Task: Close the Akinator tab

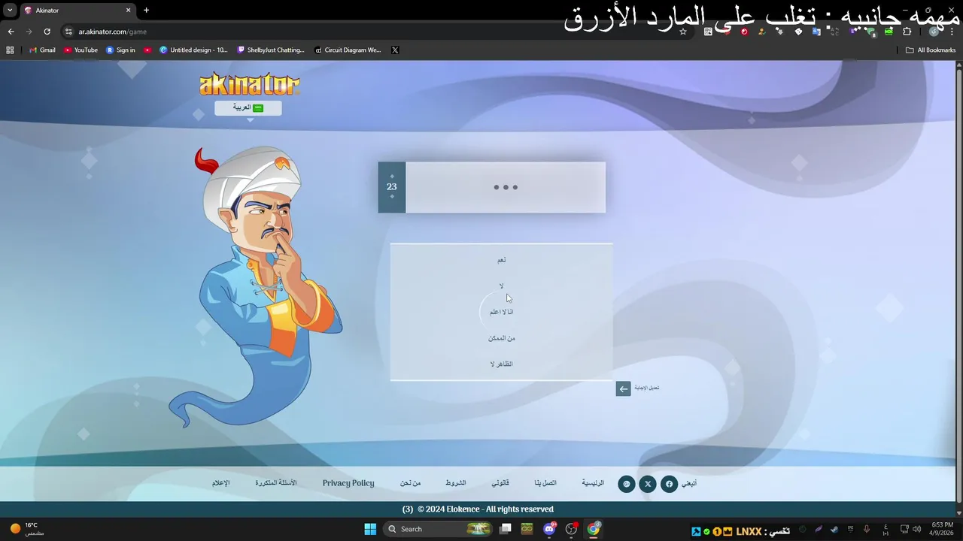Action: click(x=128, y=11)
